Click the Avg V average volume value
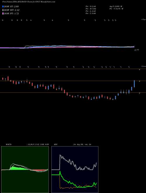 [x=116, y=6]
